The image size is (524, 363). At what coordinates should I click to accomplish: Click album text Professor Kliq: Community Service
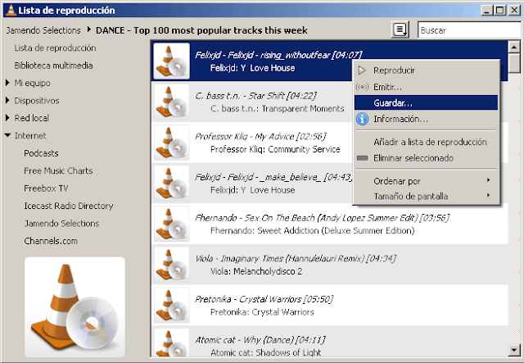pyautogui.click(x=275, y=149)
